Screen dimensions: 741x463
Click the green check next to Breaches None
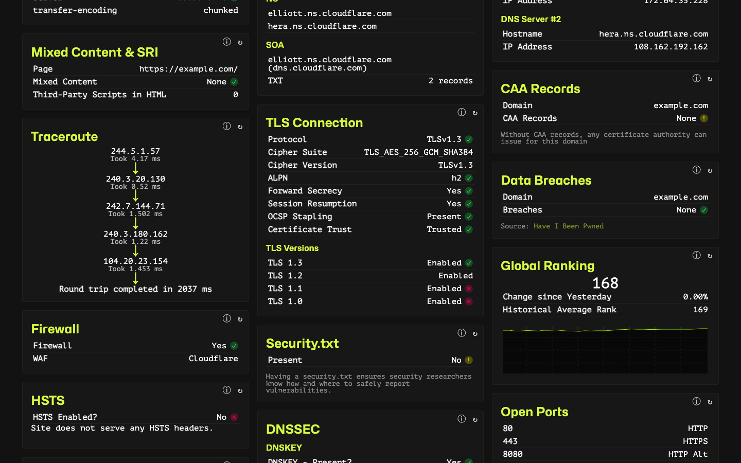click(704, 210)
